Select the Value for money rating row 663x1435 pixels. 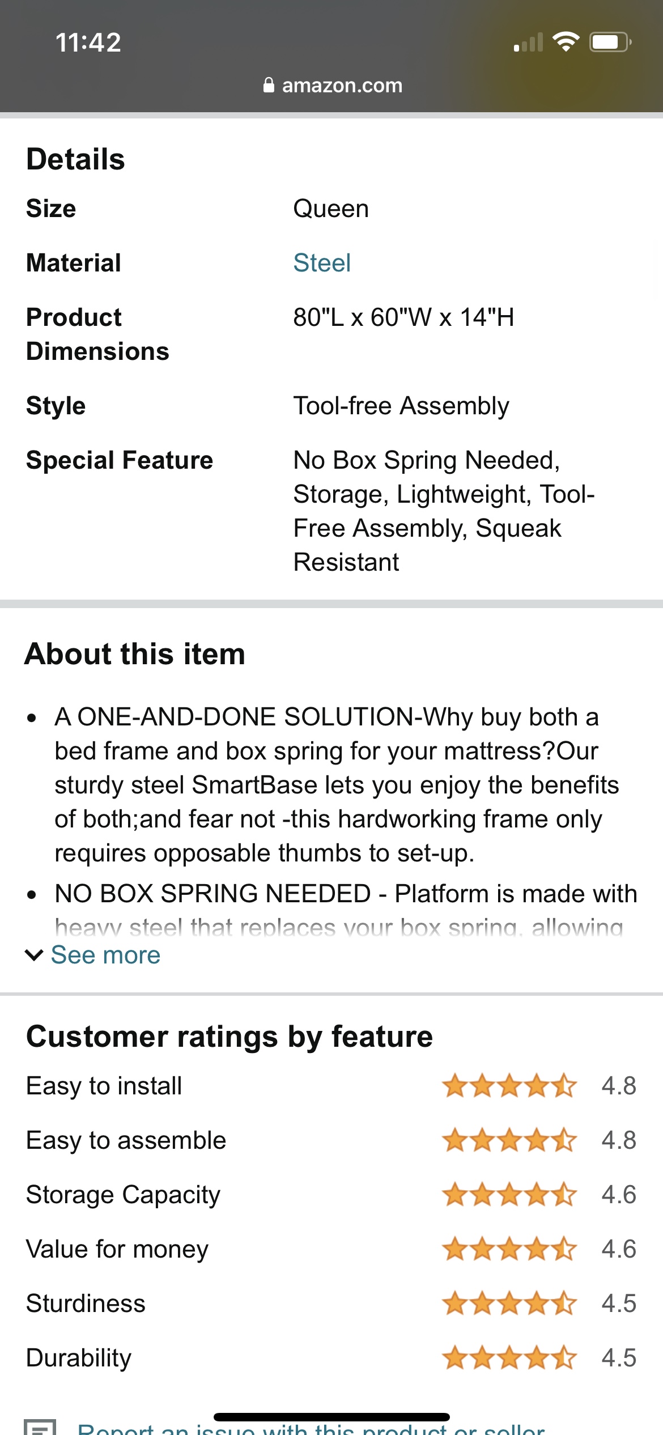(331, 1249)
